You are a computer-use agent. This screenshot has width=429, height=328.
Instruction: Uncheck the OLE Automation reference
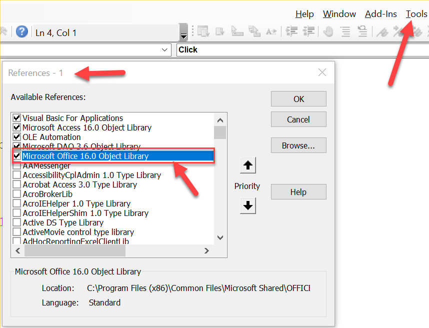pyautogui.click(x=16, y=137)
